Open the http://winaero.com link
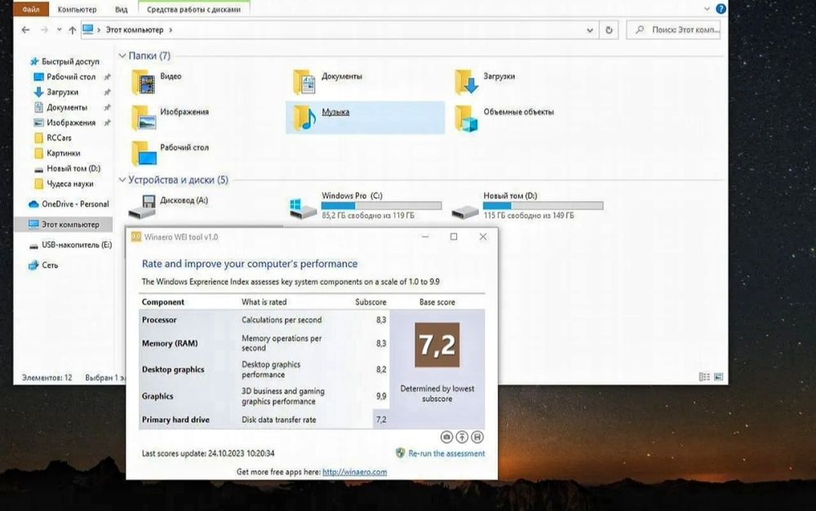Viewport: 816px width, 511px height. tap(354, 472)
